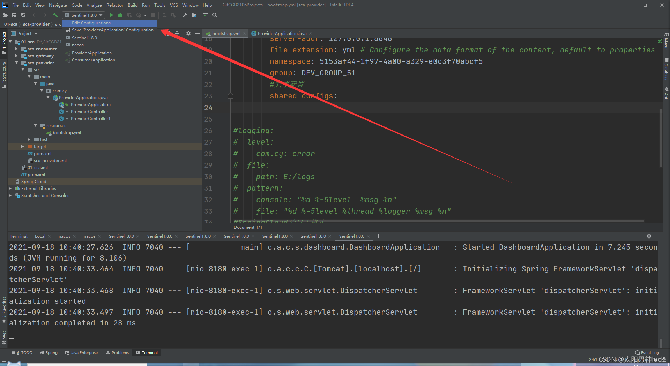Switch to the Local terminal tab
Image resolution: width=670 pixels, height=366 pixels.
click(x=40, y=236)
